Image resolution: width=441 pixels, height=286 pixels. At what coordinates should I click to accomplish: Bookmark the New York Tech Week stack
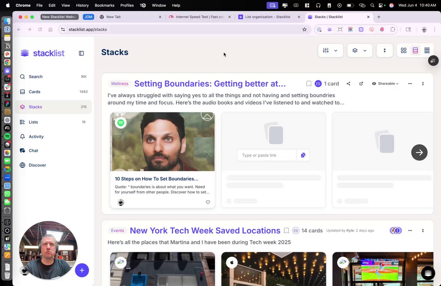(x=286, y=231)
